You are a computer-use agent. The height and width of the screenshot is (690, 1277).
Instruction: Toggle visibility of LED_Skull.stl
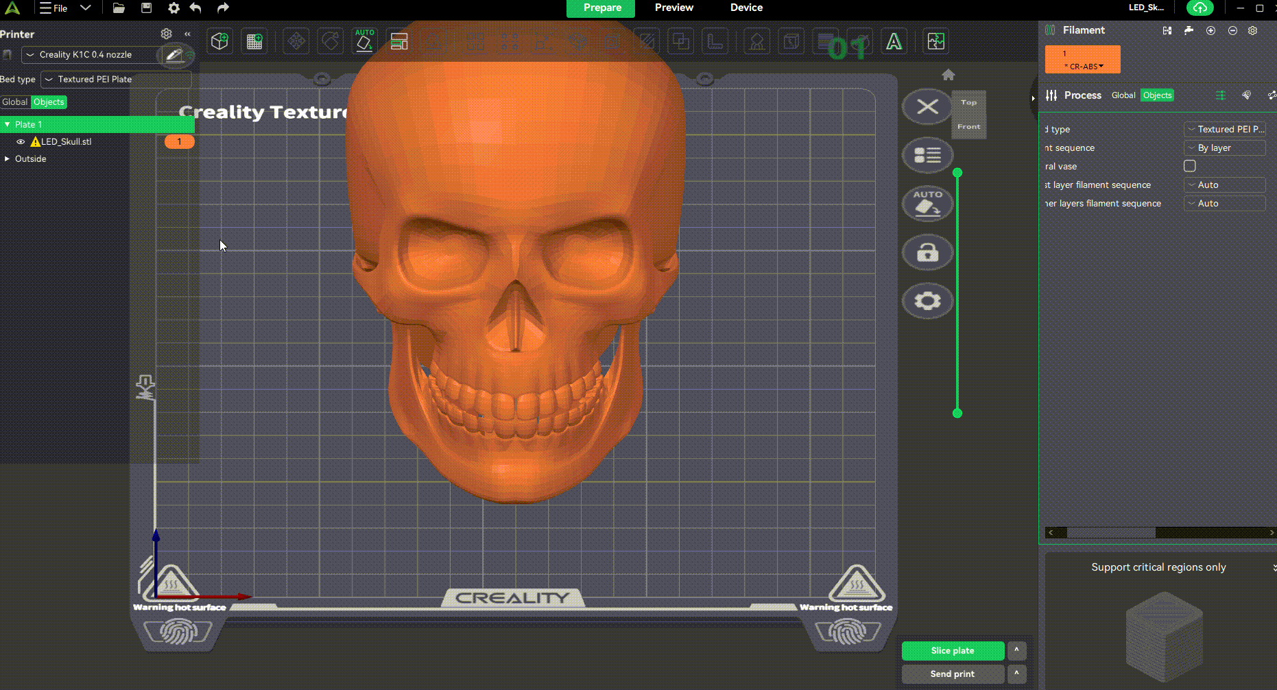[21, 142]
